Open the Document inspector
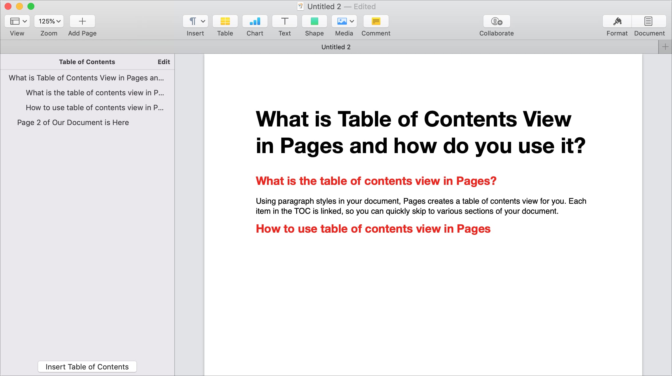The width and height of the screenshot is (672, 376). point(648,21)
